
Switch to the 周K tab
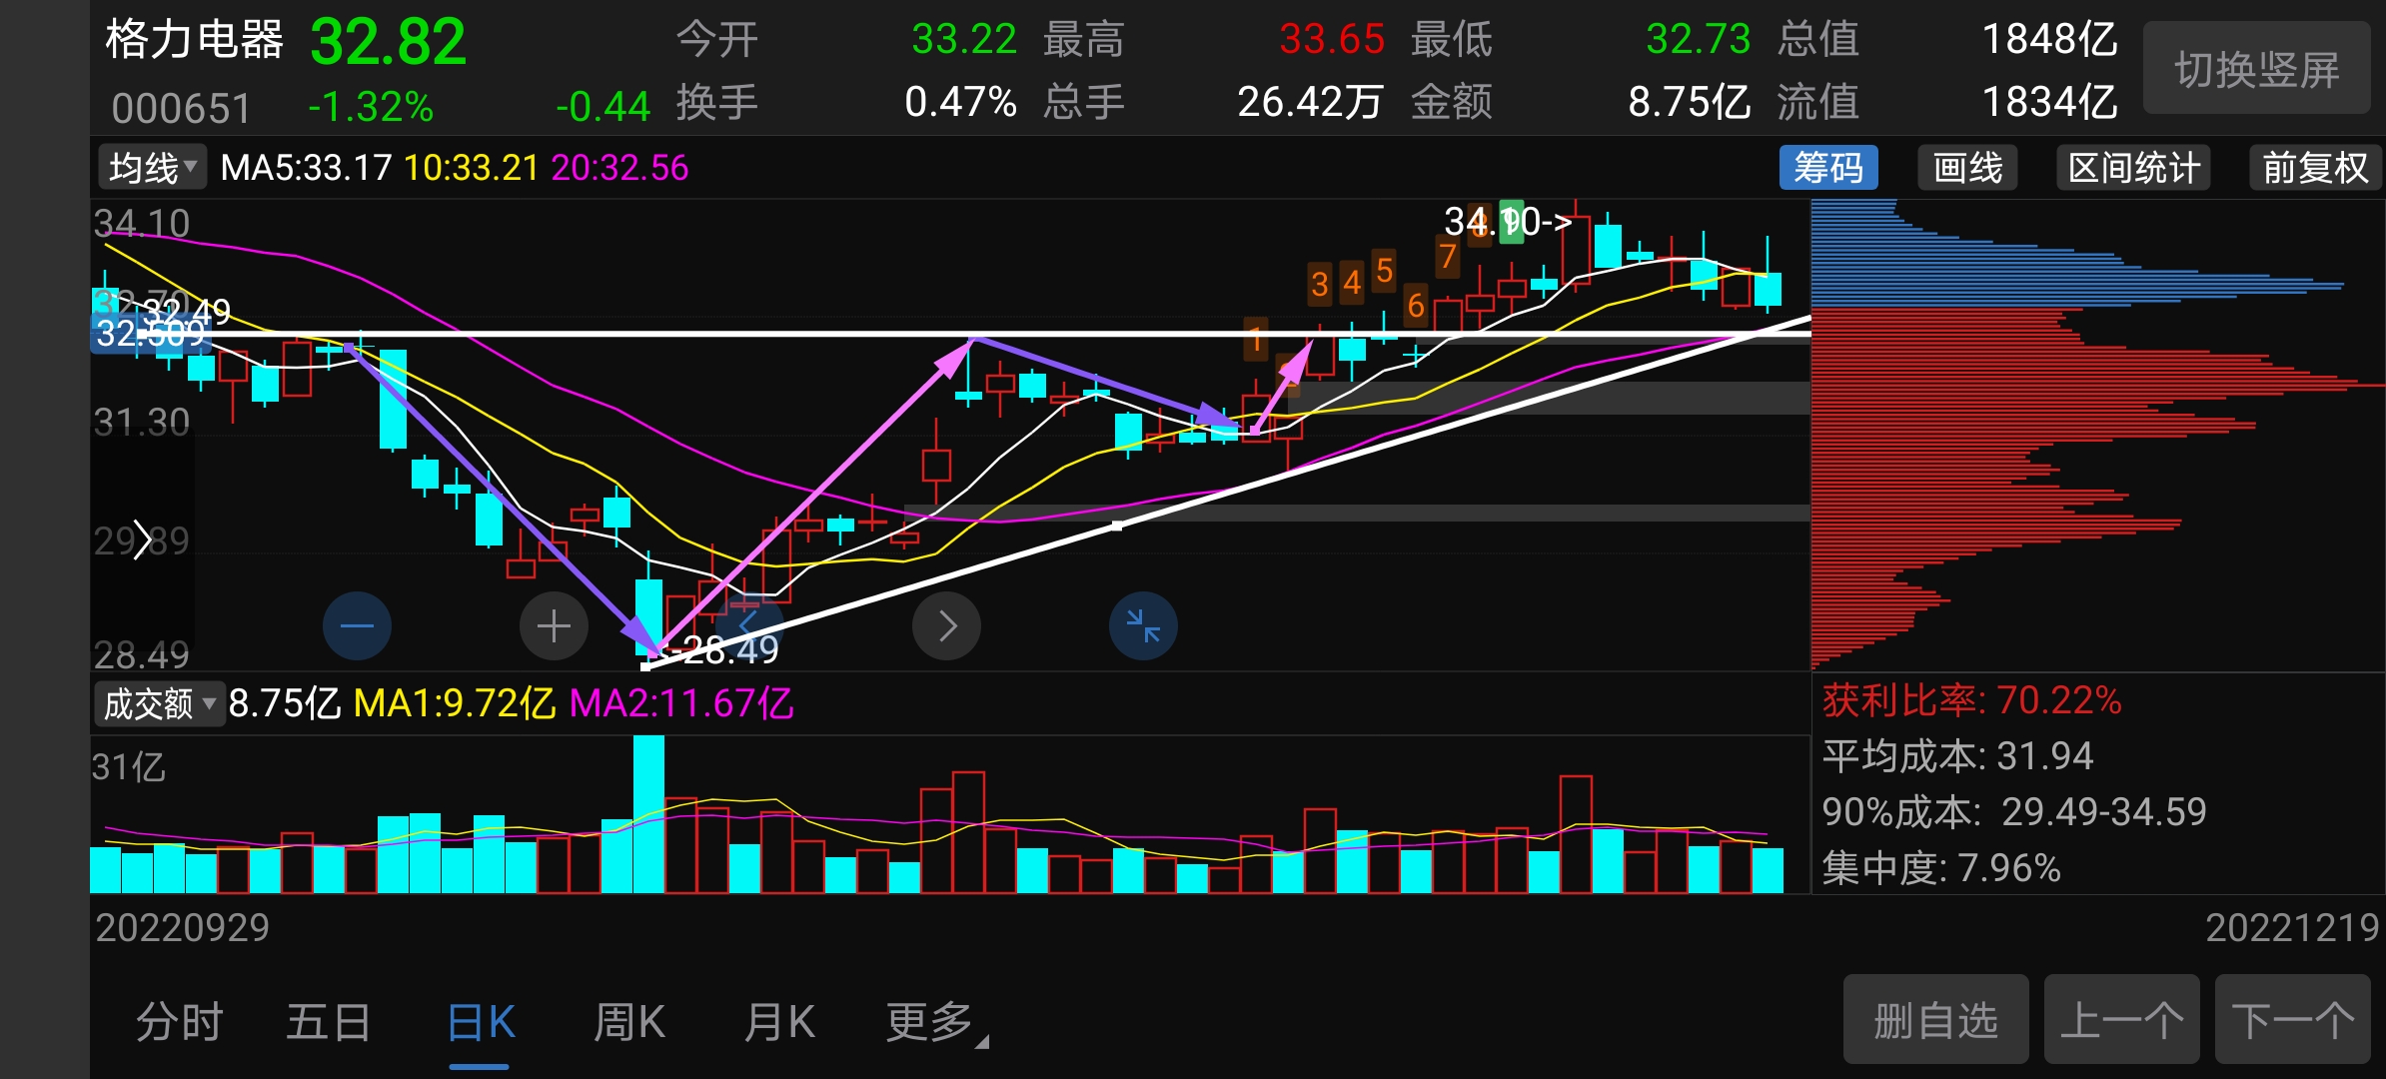[x=629, y=1022]
